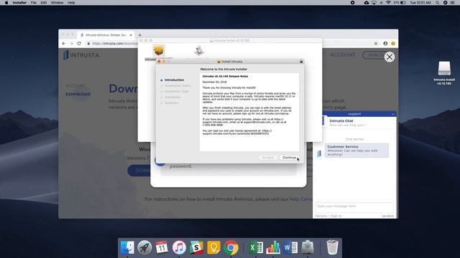Open the Help menu

(x=71, y=3)
